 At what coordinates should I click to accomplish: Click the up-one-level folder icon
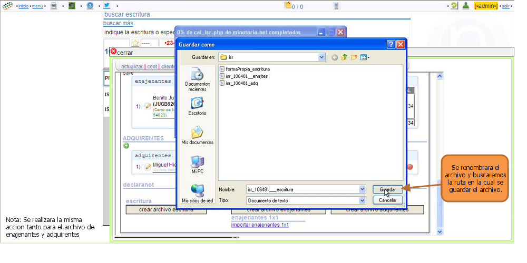click(344, 57)
